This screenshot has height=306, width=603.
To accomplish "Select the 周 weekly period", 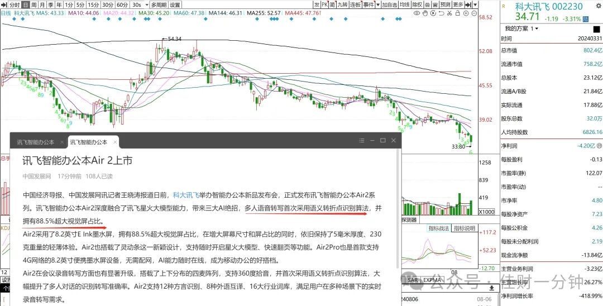I will point(34,5).
